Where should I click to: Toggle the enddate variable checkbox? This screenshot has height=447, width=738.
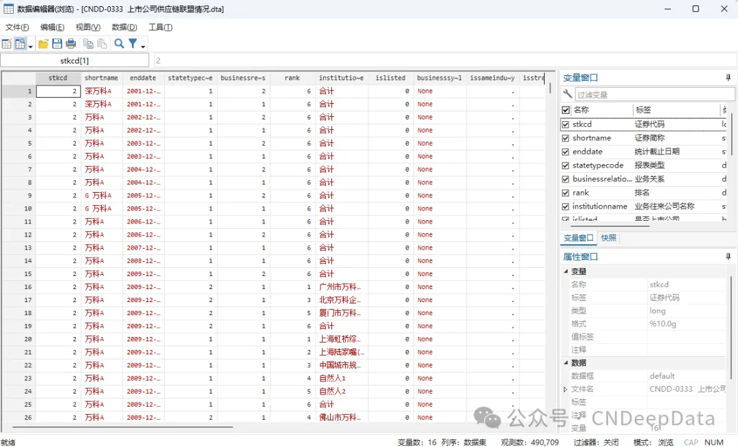(565, 152)
